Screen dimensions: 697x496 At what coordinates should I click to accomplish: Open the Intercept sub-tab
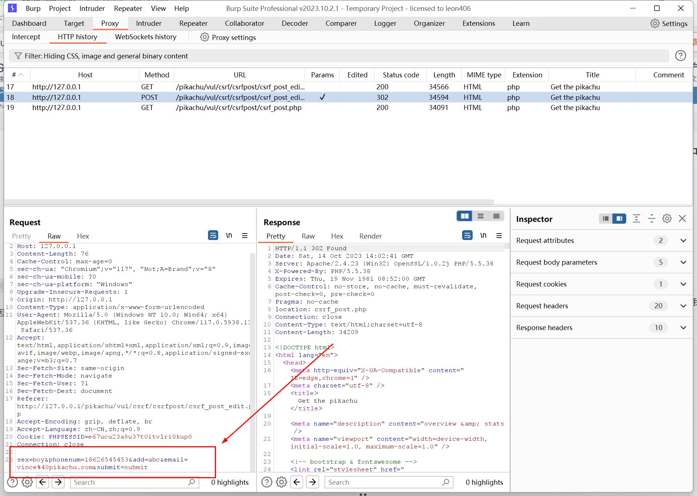(26, 37)
